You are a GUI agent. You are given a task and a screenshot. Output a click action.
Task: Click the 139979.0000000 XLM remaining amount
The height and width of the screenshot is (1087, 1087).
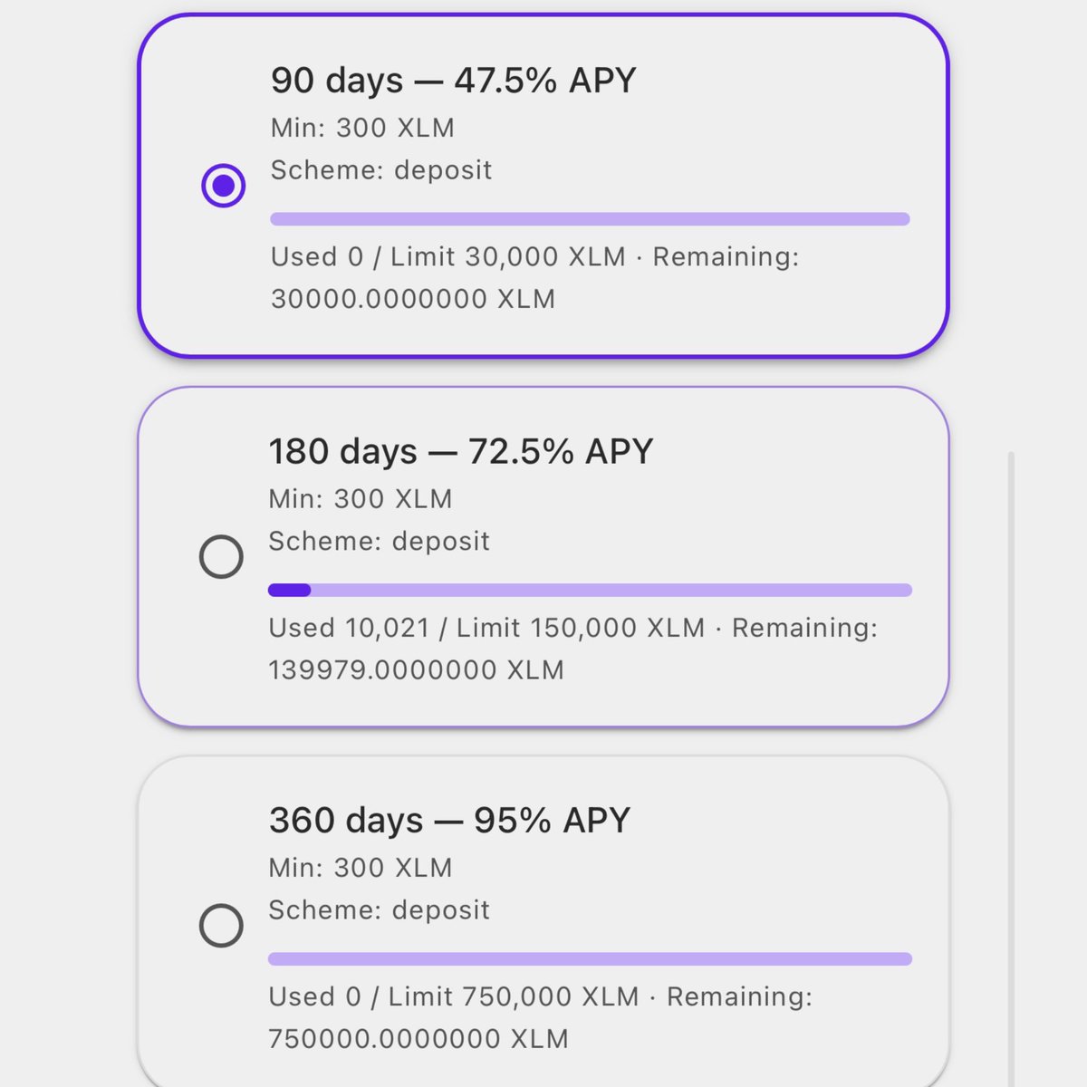click(417, 670)
